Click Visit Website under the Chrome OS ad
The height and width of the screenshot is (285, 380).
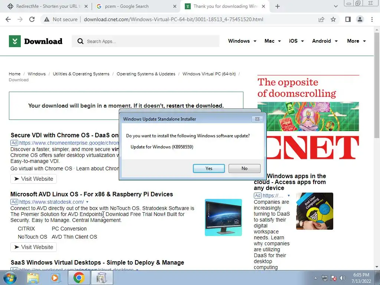pos(33,179)
